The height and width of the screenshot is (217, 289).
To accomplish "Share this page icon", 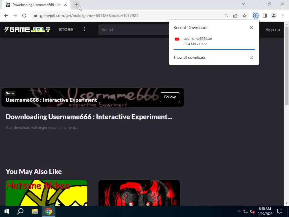I will click(x=235, y=16).
